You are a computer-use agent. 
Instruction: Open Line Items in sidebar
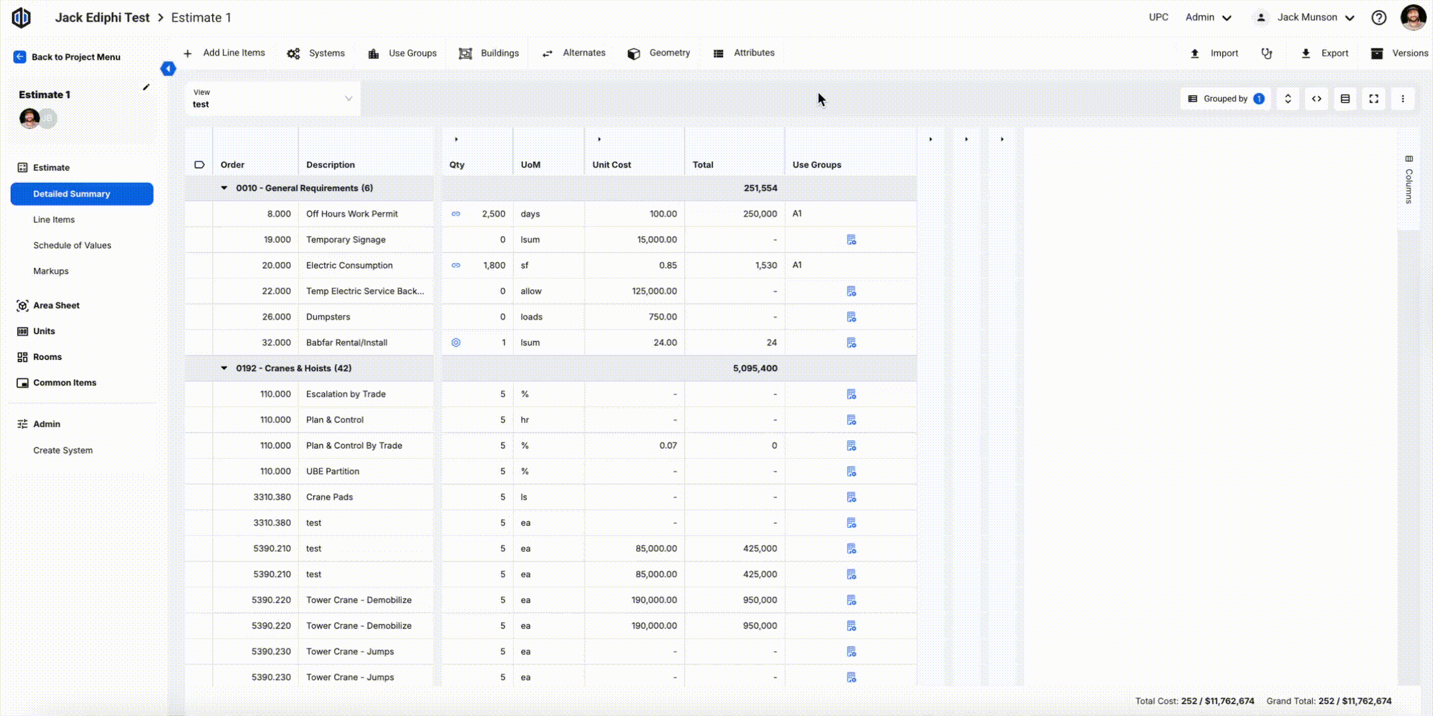pos(54,219)
